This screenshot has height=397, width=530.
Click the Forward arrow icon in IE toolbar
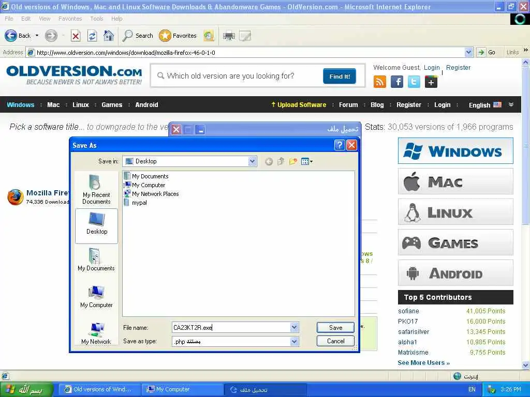pos(51,36)
